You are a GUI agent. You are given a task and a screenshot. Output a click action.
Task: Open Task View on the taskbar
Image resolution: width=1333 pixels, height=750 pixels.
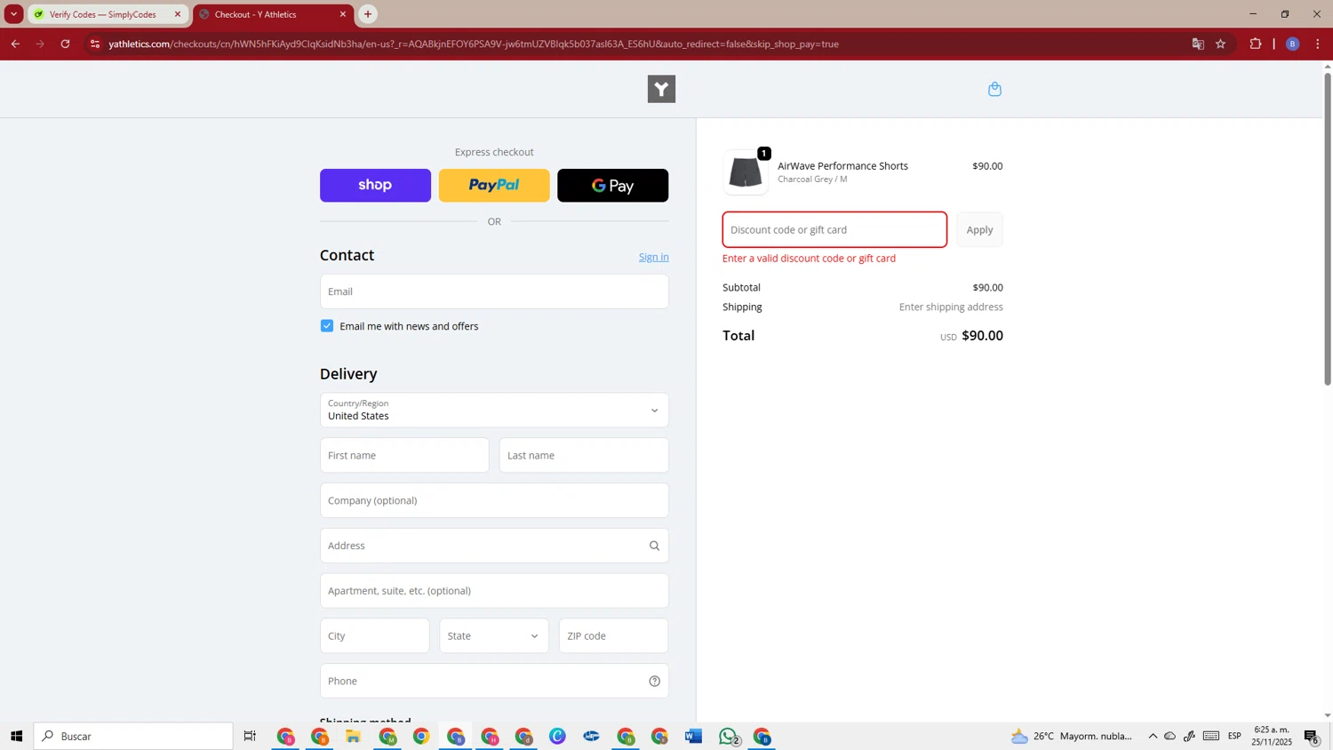point(250,736)
